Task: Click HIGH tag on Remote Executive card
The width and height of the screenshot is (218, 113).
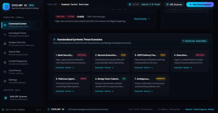Action: pyautogui.click(x=123, y=55)
